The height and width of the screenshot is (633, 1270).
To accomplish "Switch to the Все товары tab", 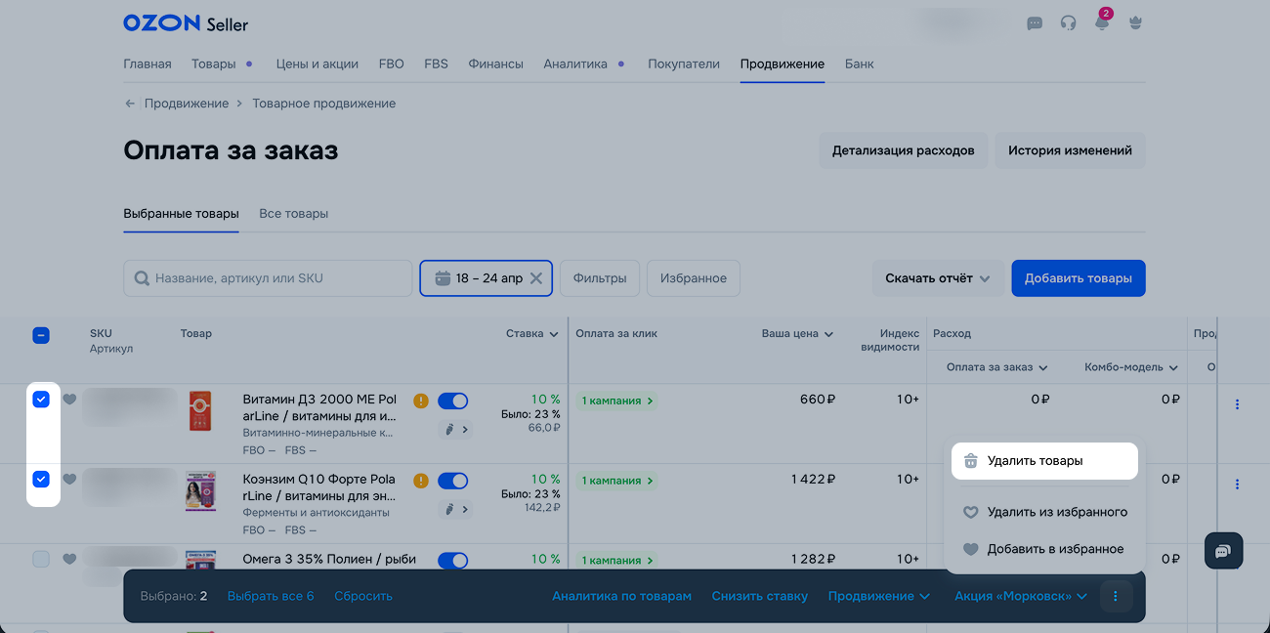I will coord(293,213).
